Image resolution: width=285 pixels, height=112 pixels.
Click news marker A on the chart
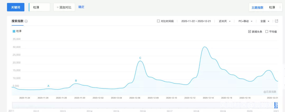48,86
